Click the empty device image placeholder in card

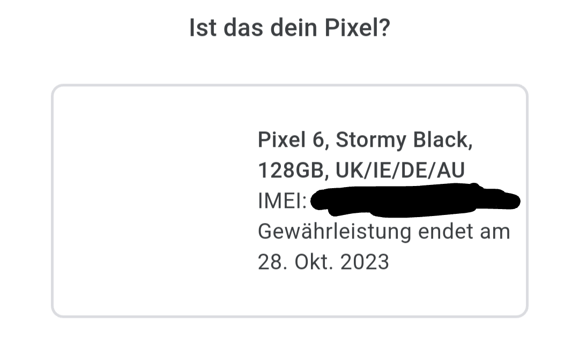coord(155,201)
